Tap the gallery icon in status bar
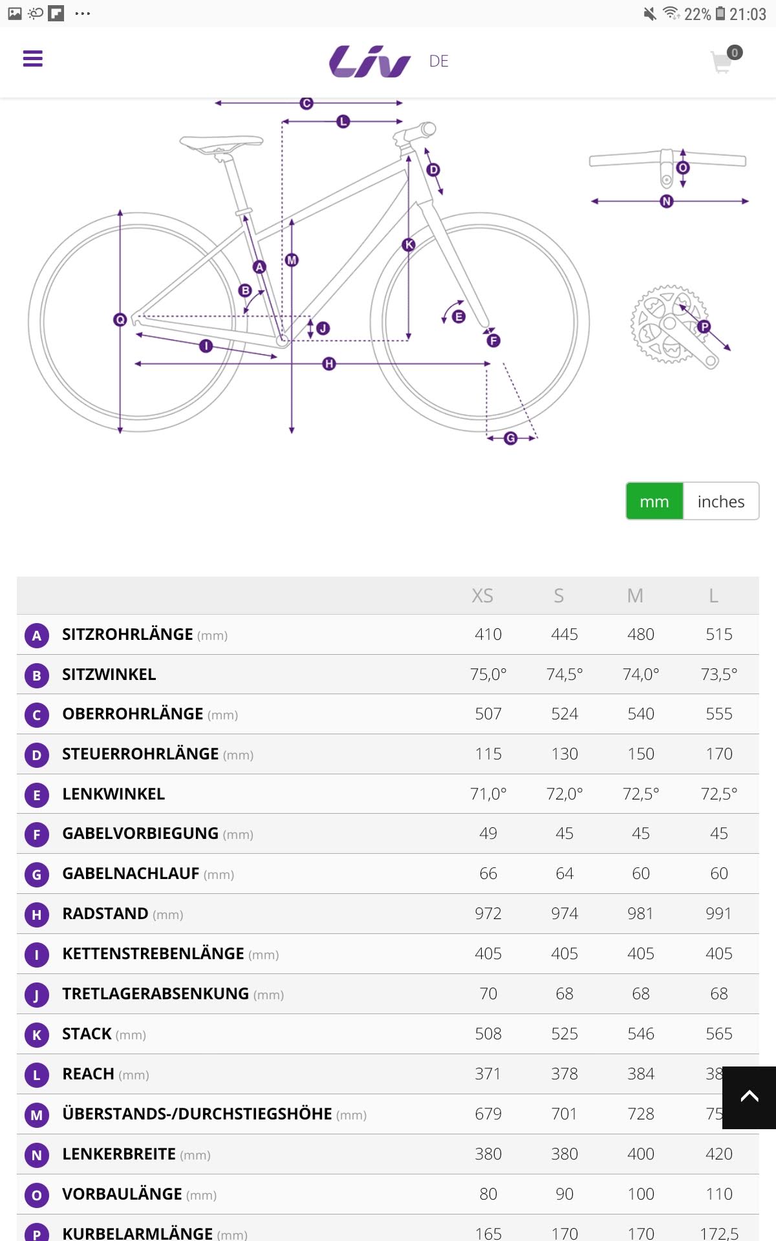 (14, 13)
